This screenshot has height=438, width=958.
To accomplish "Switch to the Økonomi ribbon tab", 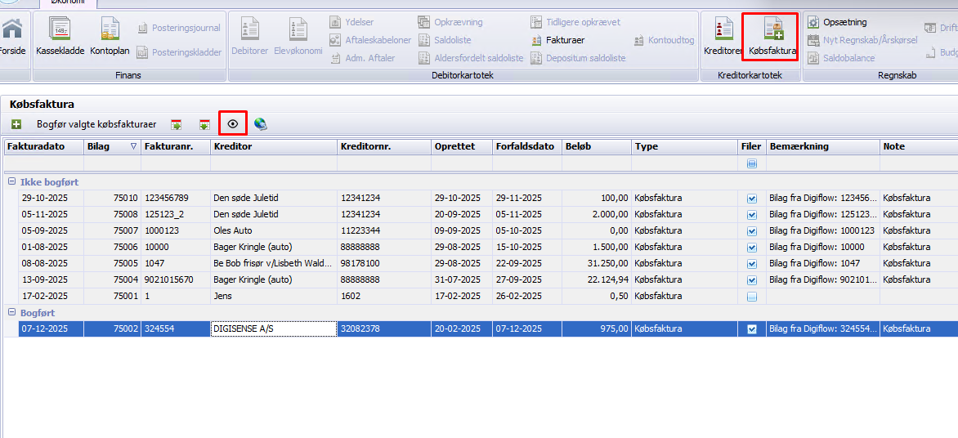I will (68, 3).
